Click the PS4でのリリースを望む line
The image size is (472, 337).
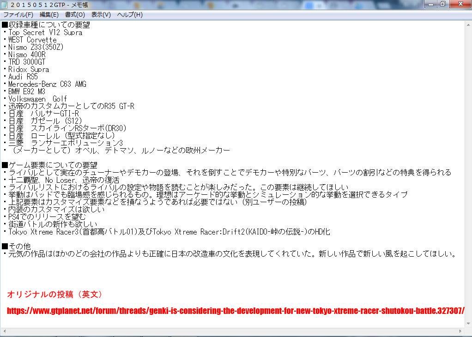click(x=47, y=217)
